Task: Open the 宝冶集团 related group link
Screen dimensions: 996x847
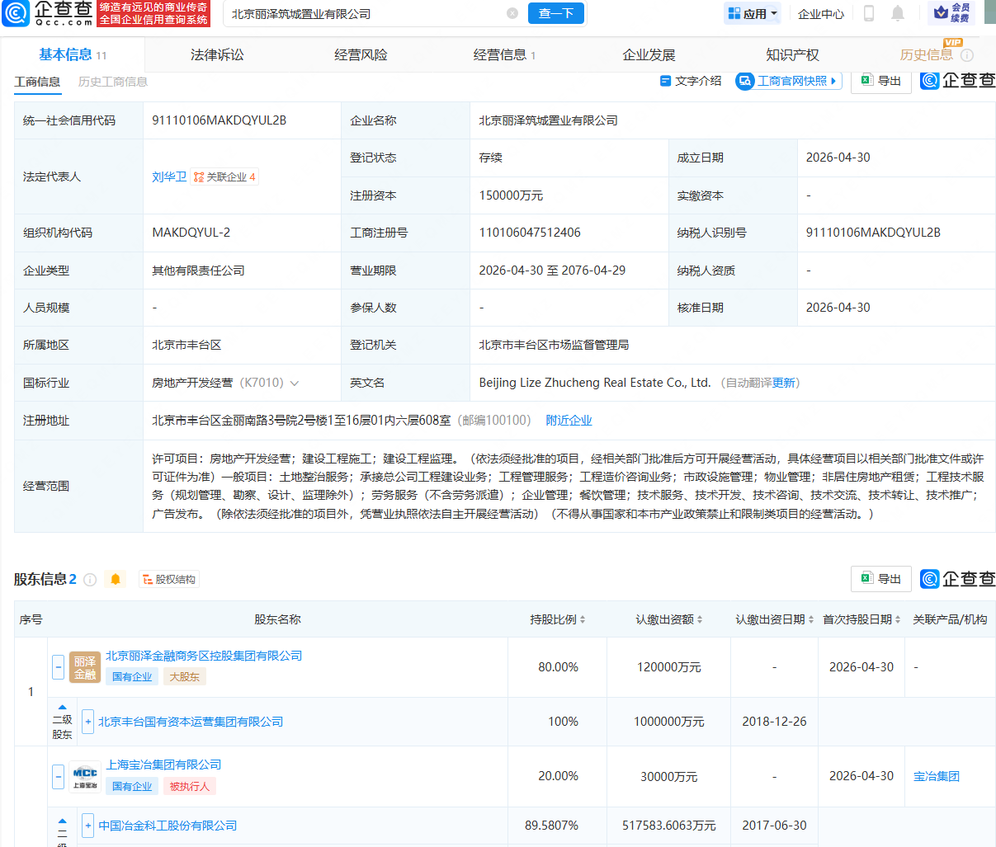Action: pos(937,776)
